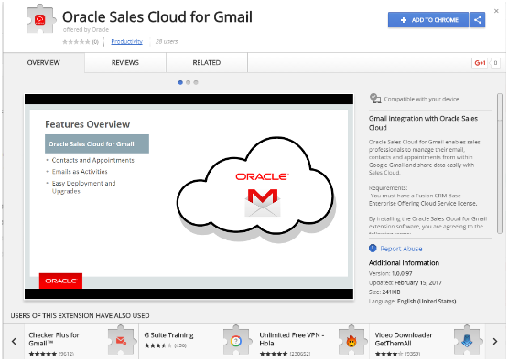Image resolution: width=508 pixels, height=361 pixels.
Task: Select the third carousel dot
Action: (196, 82)
